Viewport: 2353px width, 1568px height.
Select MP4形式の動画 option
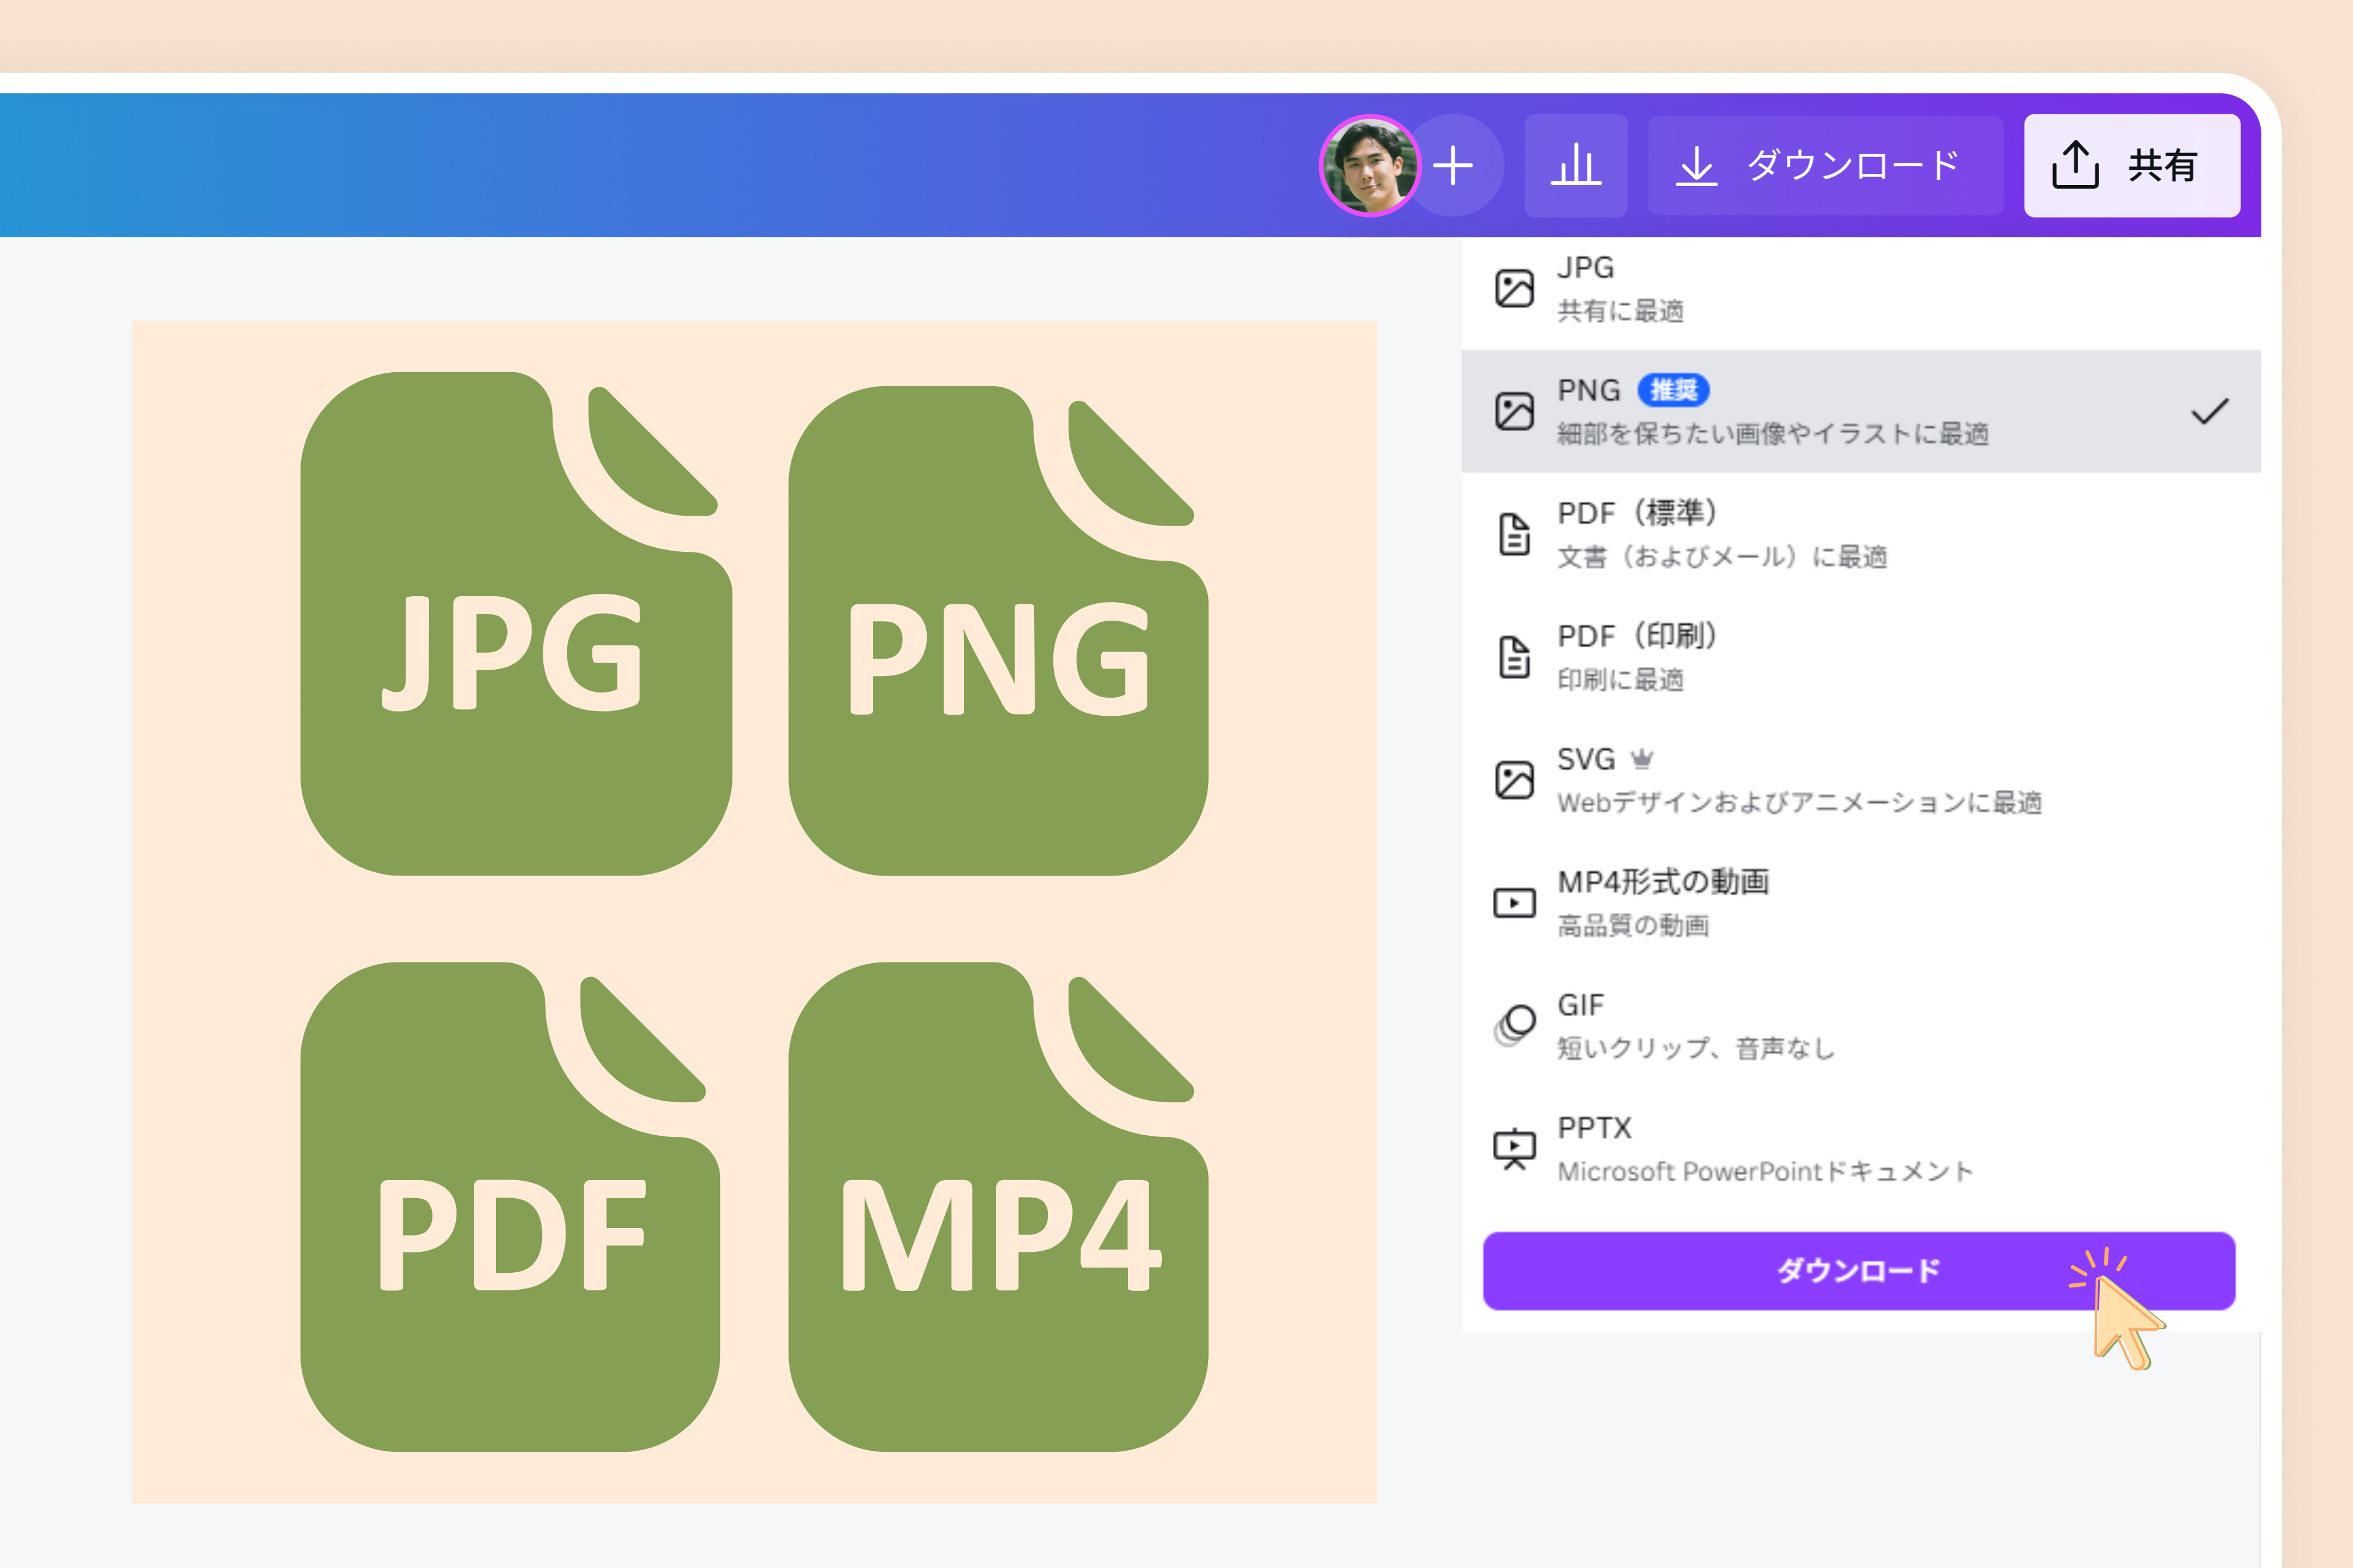click(x=1861, y=903)
